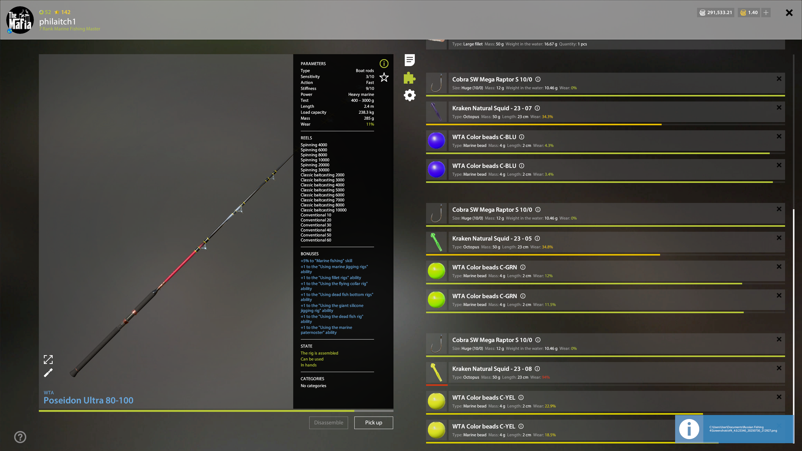This screenshot has height=451, width=802.
Task: Click the green Kraken Squid 23-05 thumbnail
Action: pyautogui.click(x=436, y=242)
